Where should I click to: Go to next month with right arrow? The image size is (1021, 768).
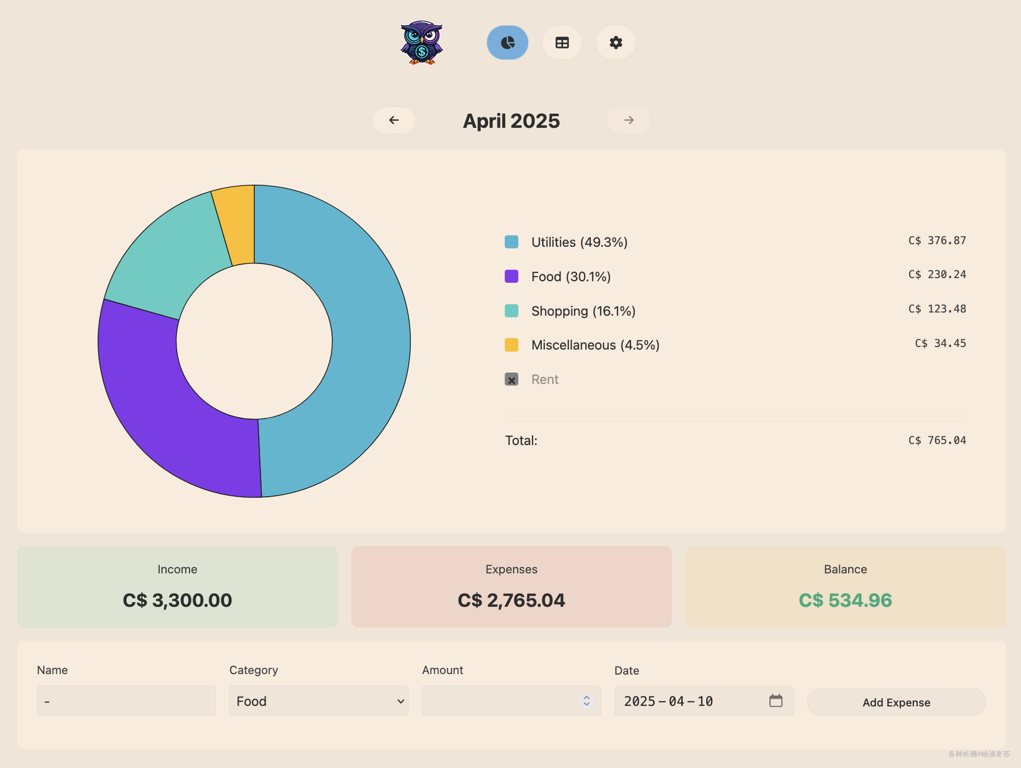pos(628,121)
